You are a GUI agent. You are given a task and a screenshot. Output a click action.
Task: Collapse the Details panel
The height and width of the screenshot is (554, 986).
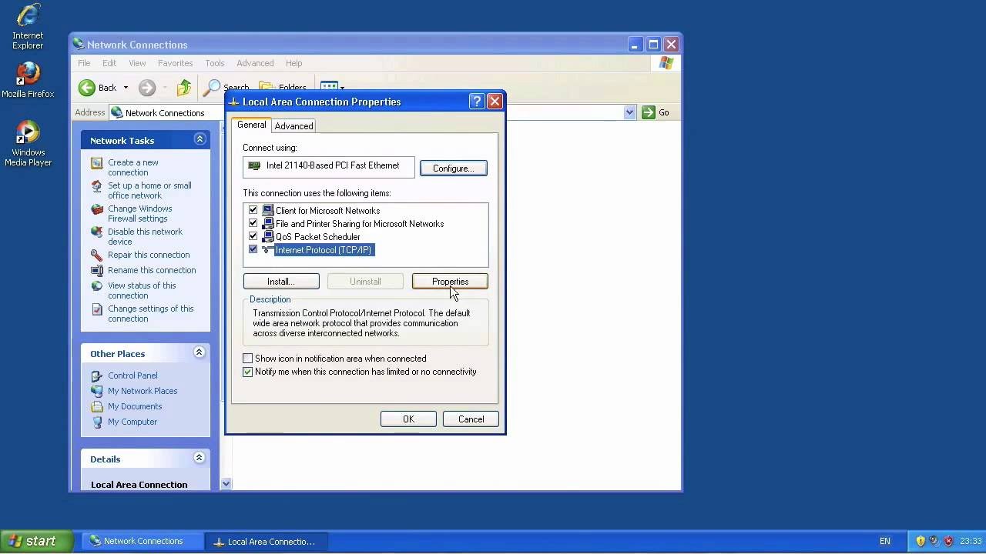pyautogui.click(x=199, y=458)
